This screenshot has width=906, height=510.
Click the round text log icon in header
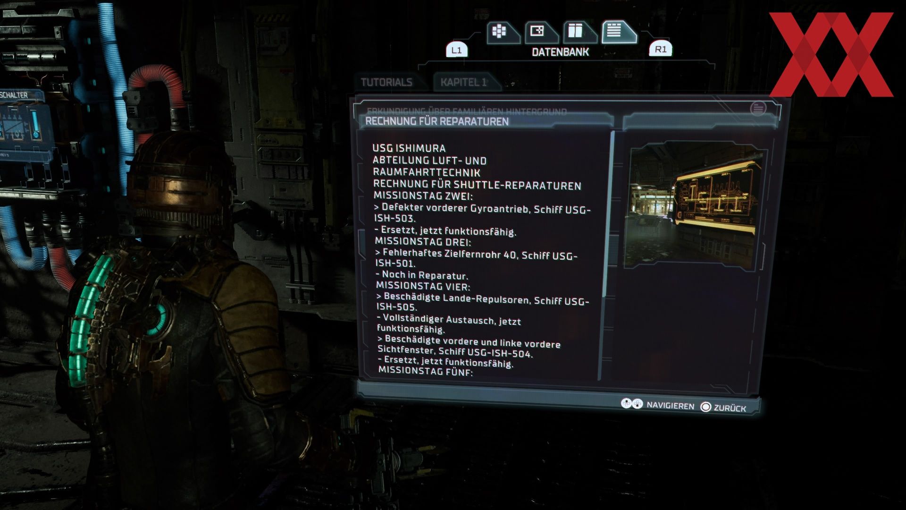click(x=758, y=109)
